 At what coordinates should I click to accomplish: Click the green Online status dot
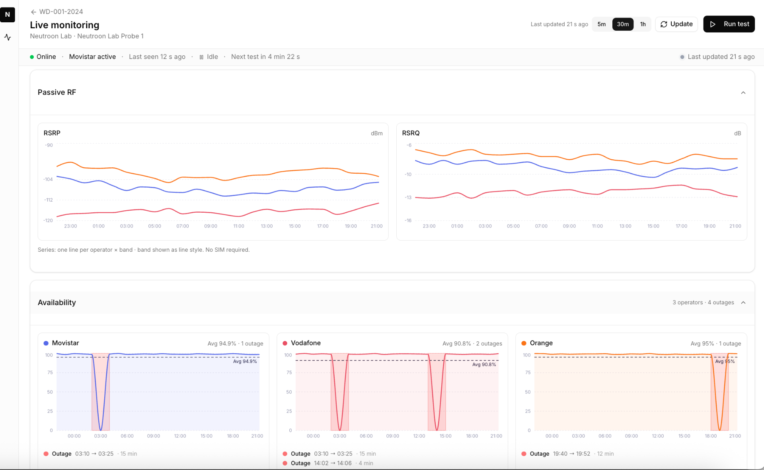(x=32, y=57)
